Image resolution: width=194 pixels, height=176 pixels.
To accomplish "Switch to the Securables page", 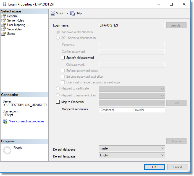I will coord(14,29).
